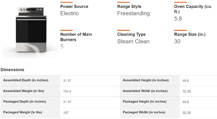Screen dimensions: 217x119
Task: Click the Packaged Height (in inches) label
Action: pos(145,102)
